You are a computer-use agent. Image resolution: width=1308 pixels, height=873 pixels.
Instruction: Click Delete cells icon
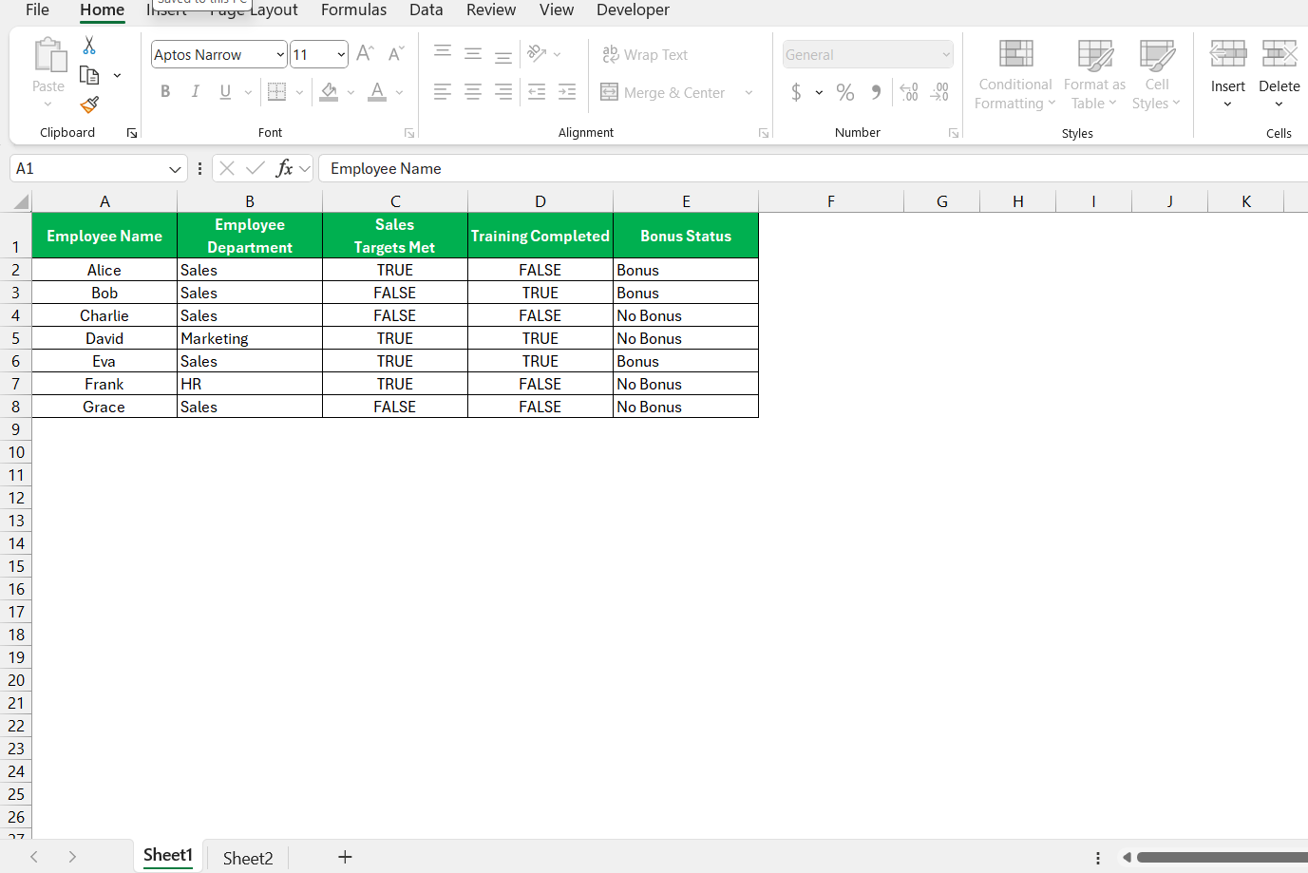pyautogui.click(x=1280, y=53)
